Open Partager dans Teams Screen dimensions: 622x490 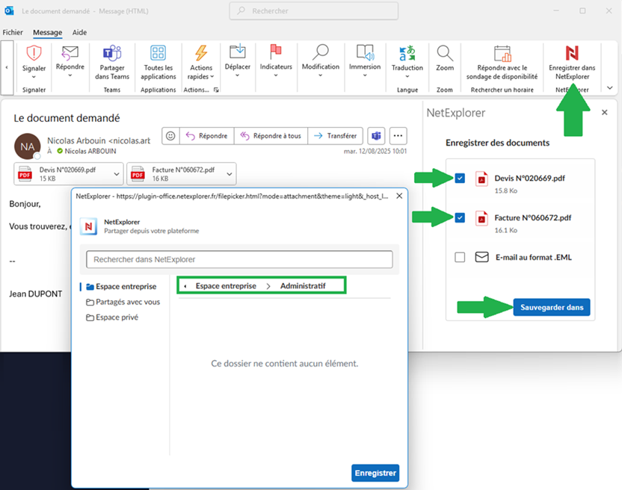112,63
